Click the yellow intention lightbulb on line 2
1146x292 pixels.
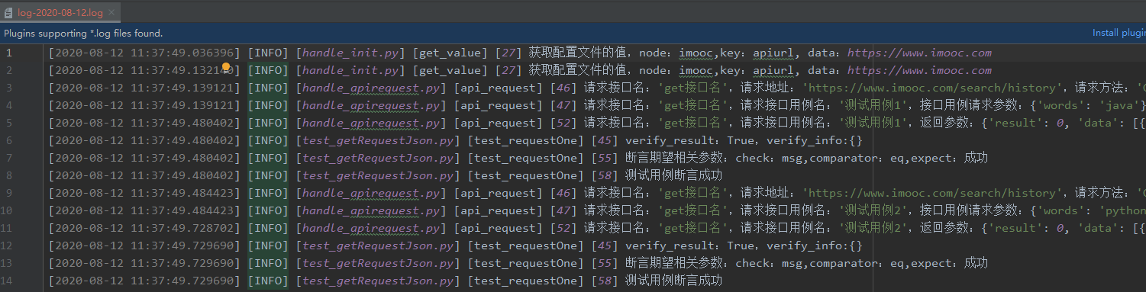click(x=226, y=67)
